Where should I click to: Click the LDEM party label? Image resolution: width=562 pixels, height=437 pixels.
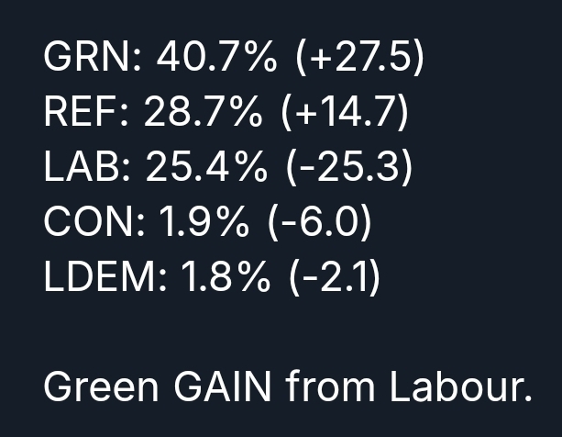101,277
